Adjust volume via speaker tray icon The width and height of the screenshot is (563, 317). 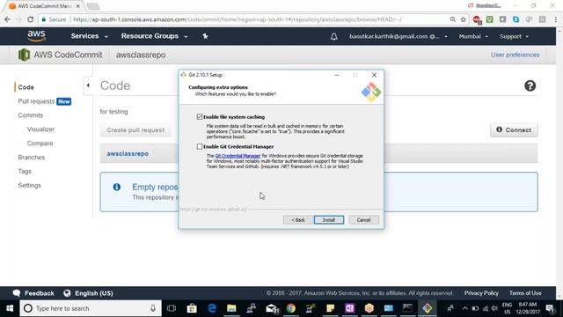tap(494, 308)
